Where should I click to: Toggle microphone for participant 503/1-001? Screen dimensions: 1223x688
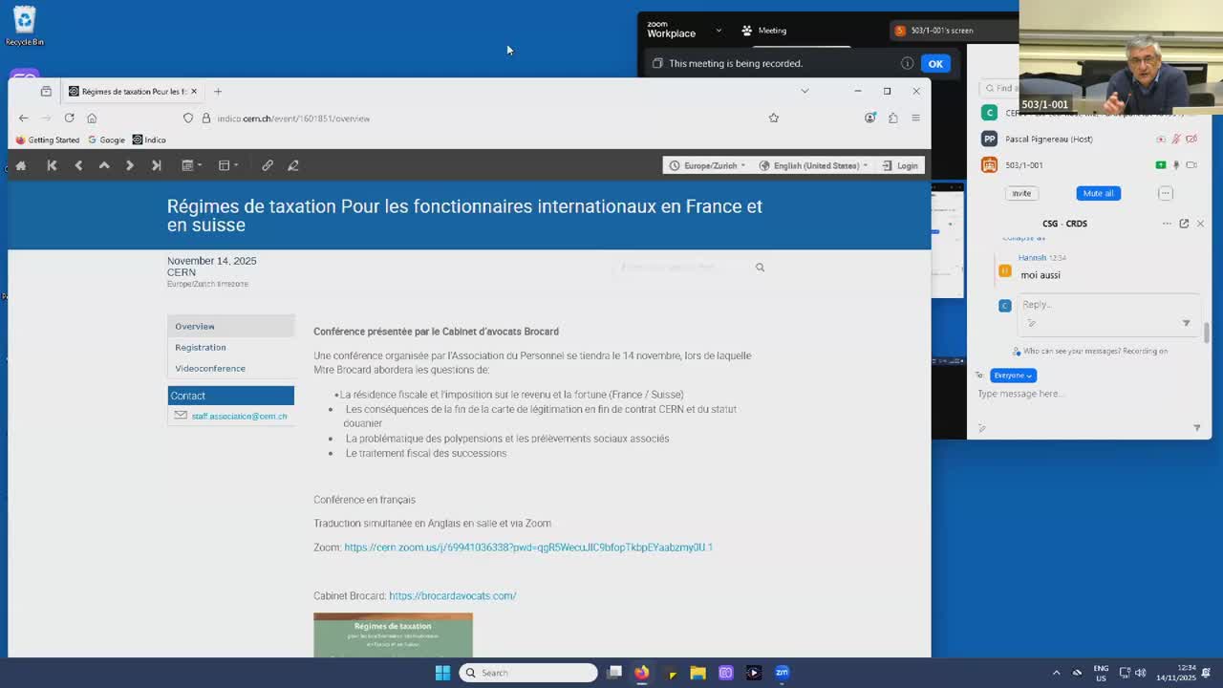point(1176,165)
